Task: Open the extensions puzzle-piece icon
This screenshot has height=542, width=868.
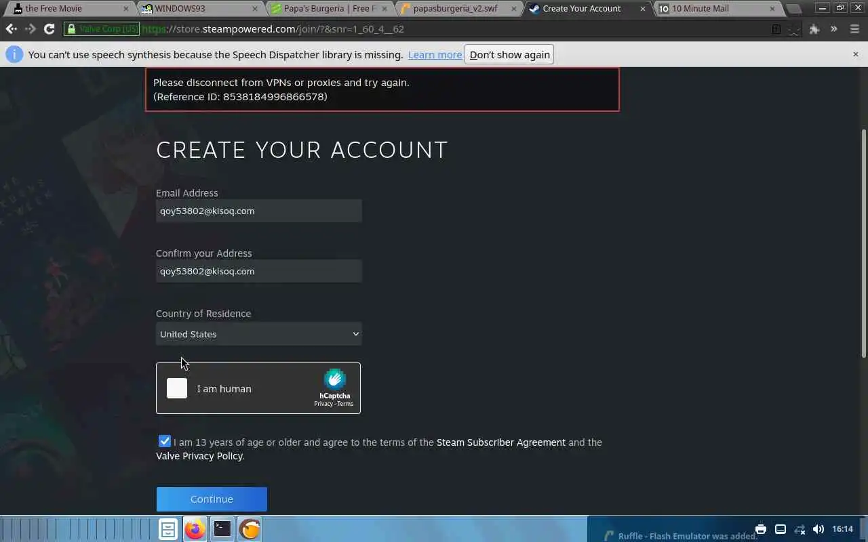Action: click(814, 29)
